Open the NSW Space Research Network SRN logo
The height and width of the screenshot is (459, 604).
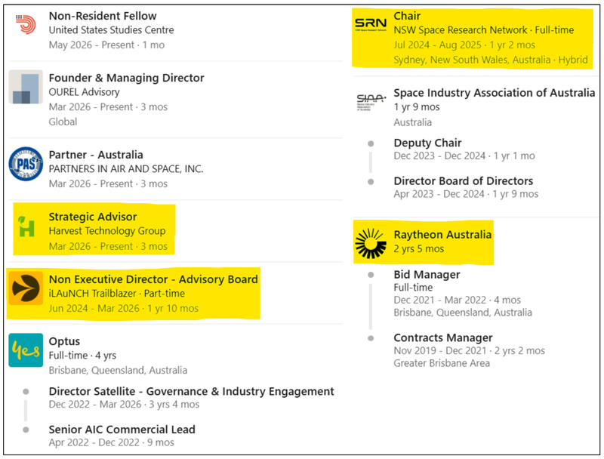point(371,24)
